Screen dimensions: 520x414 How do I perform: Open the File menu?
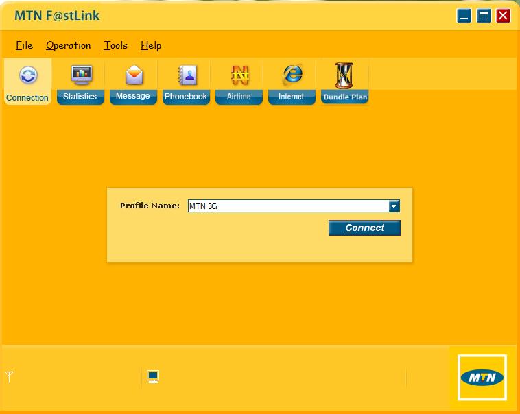(24, 45)
